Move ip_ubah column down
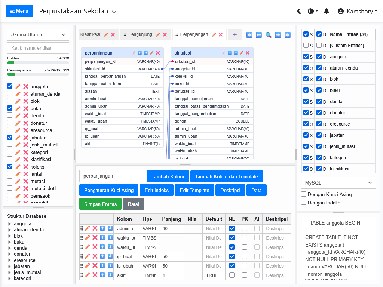383x287 pixels. tap(110, 266)
